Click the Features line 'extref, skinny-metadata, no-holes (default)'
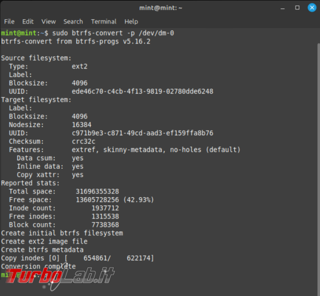Image resolution: width=320 pixels, height=296 pixels. [156, 150]
